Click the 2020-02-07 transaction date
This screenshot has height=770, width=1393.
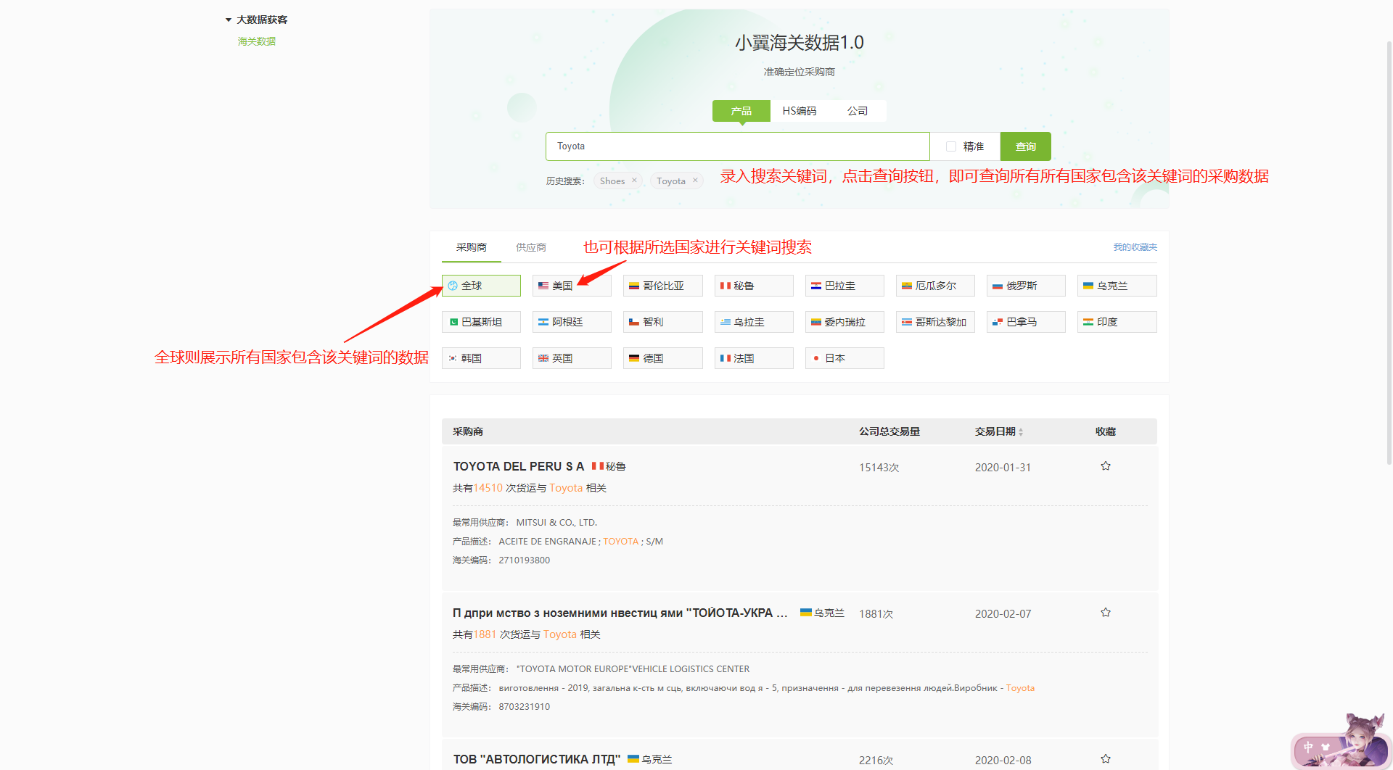[x=1003, y=614]
